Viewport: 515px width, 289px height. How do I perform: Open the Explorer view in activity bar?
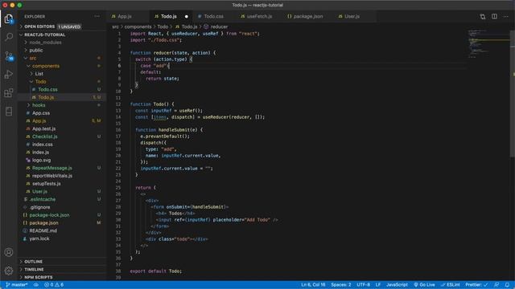[x=9, y=18]
